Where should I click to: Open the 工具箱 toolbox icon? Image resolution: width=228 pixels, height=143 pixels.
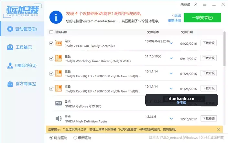[x=10, y=47]
